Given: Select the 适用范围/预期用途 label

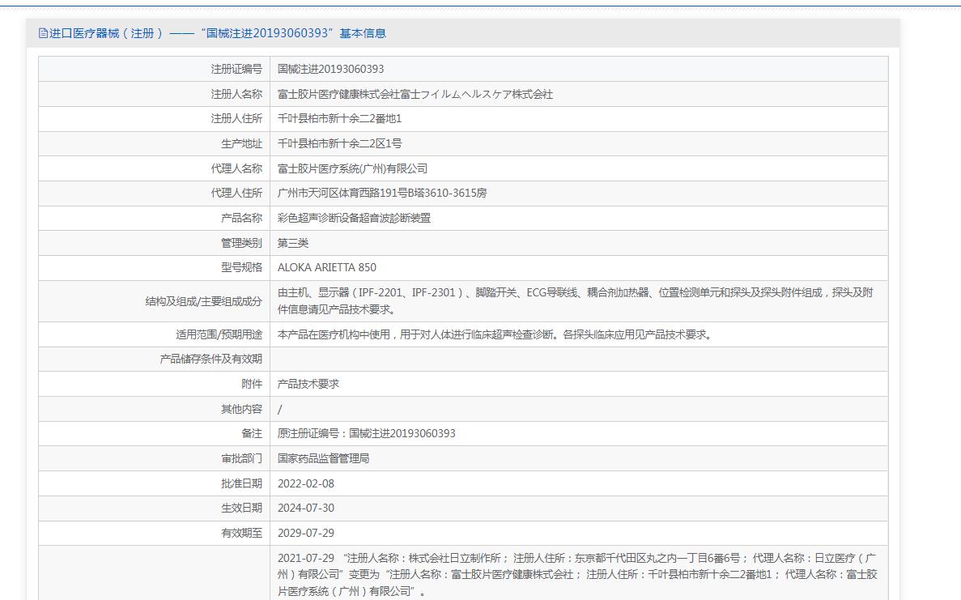Looking at the screenshot, I should pos(219,334).
